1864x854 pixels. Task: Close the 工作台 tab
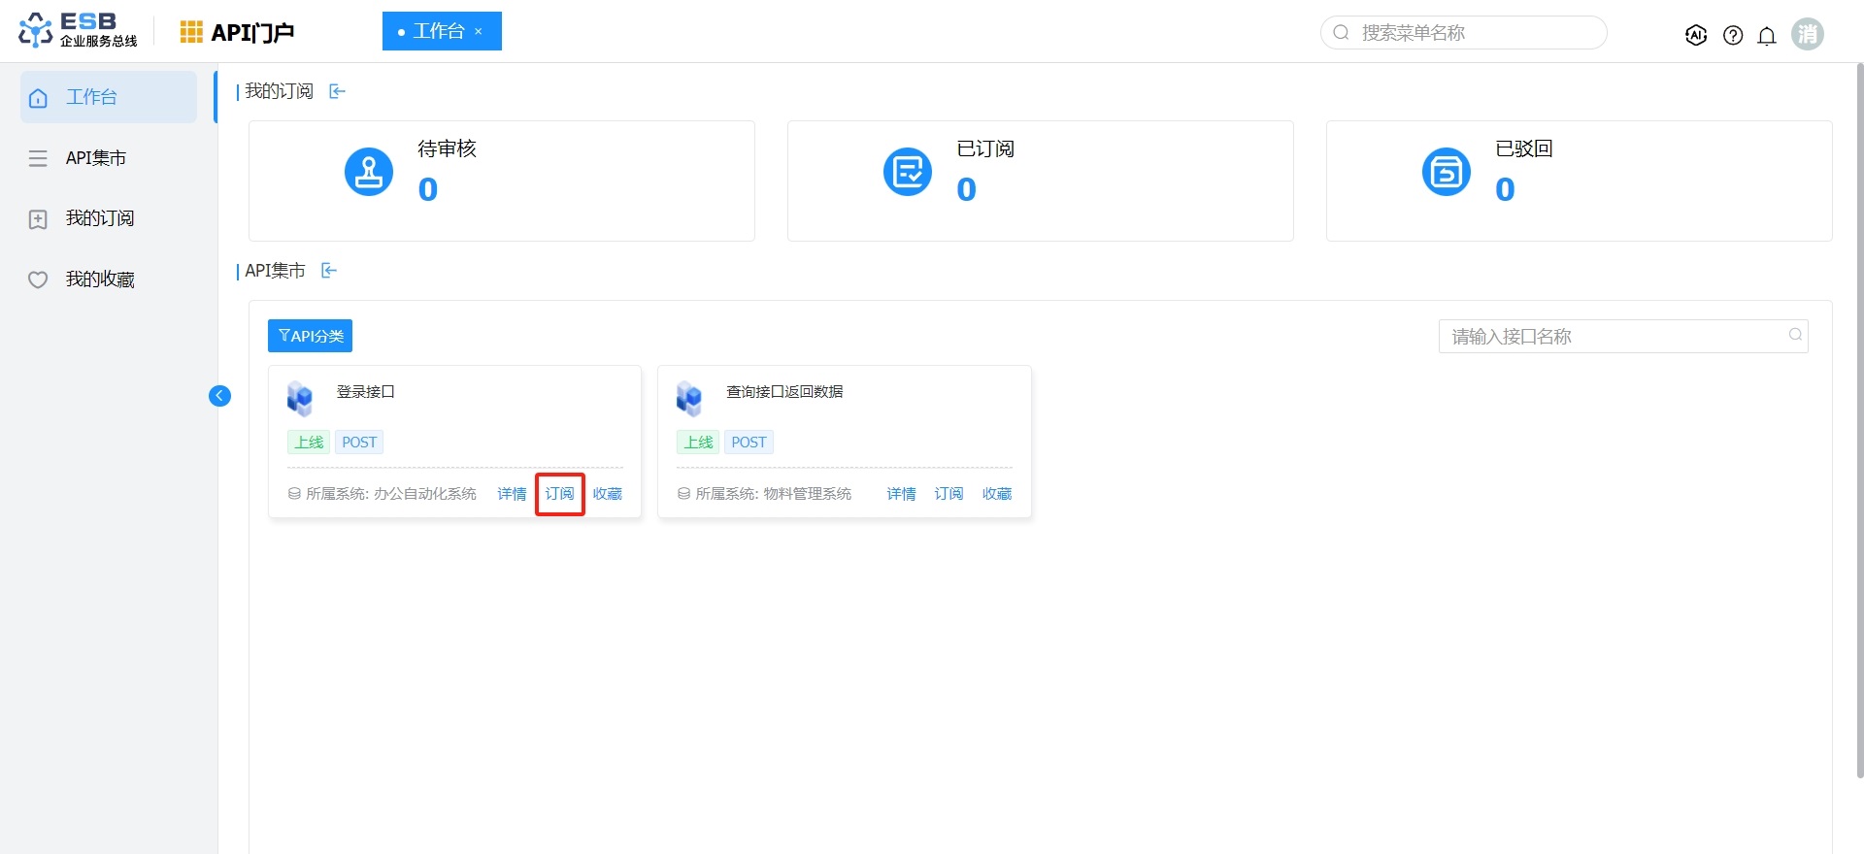pos(479,31)
